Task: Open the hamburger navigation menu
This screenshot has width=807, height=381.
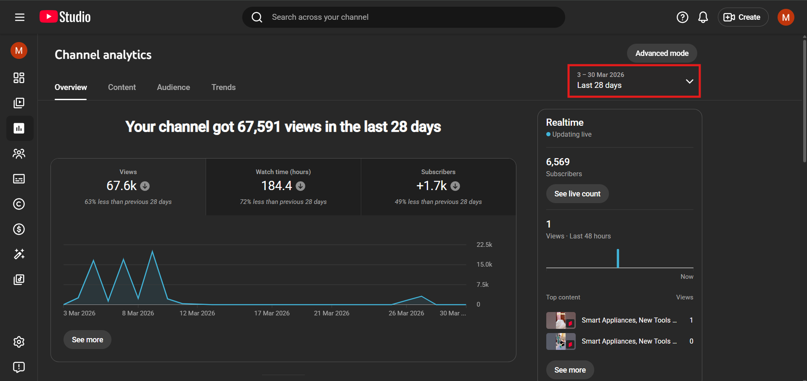Action: (x=19, y=17)
